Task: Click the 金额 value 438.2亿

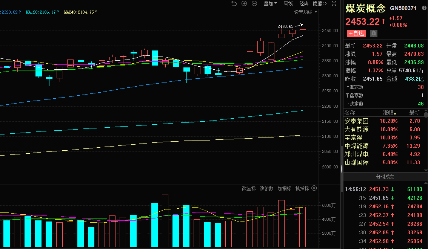Action: click(414, 79)
